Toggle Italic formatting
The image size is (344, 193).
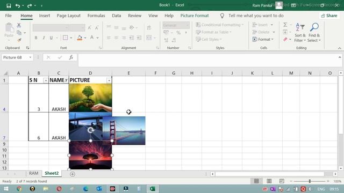coord(44,38)
